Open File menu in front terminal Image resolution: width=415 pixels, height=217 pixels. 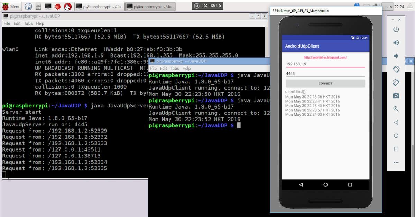tap(153, 68)
